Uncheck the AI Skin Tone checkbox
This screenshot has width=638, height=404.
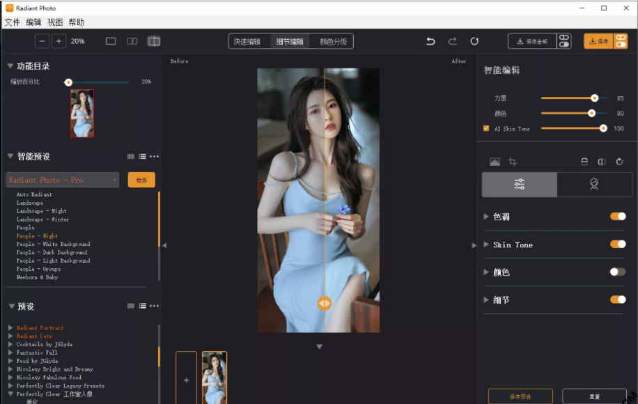(486, 128)
